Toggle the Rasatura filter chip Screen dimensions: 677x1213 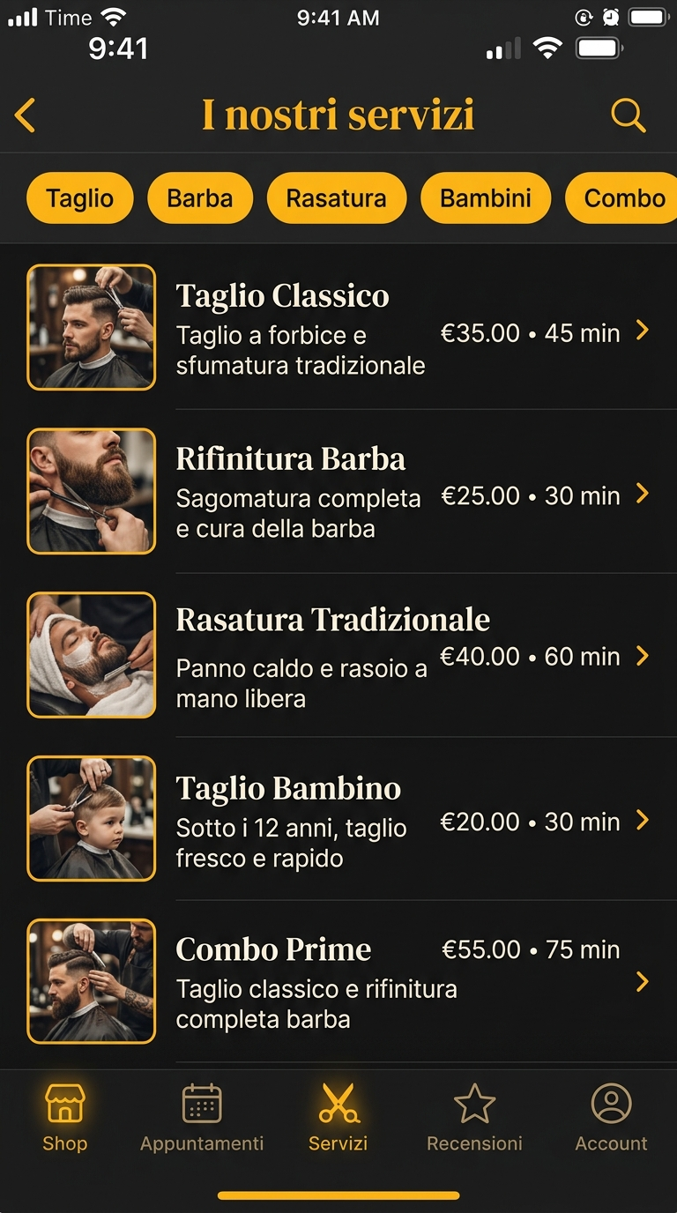click(x=337, y=197)
